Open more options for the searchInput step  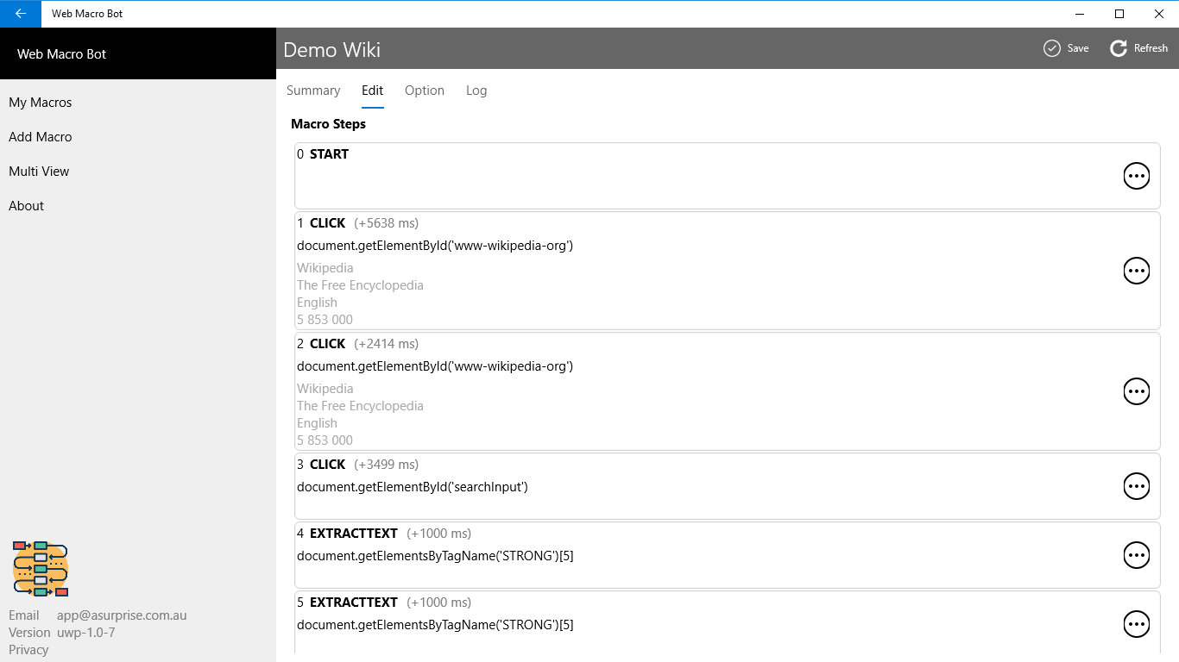tap(1137, 486)
